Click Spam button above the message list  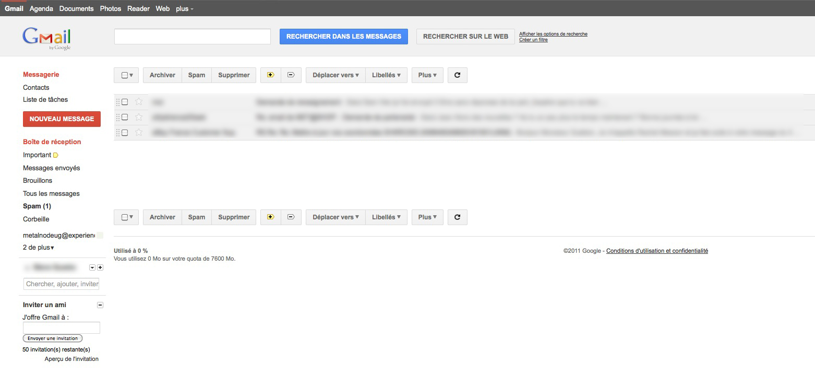coord(197,75)
